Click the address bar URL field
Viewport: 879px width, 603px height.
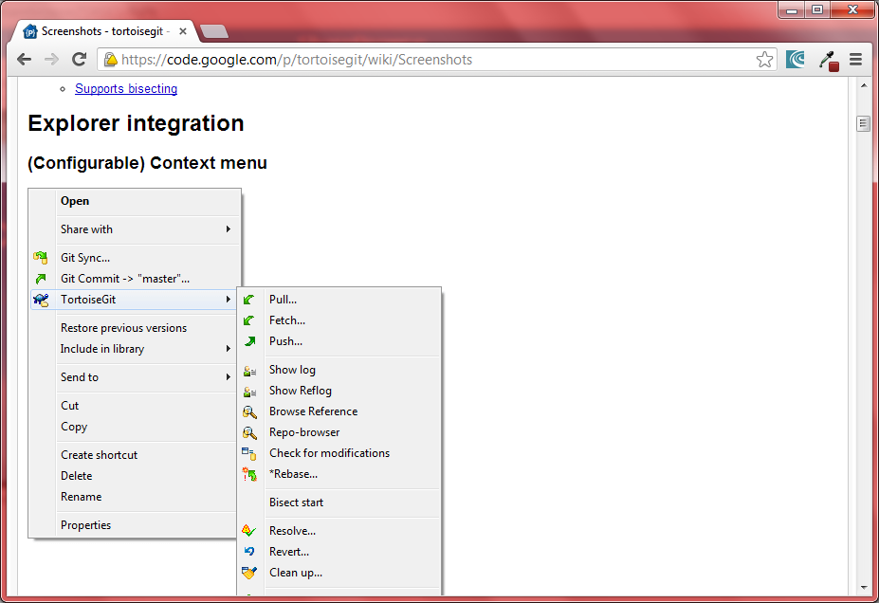coord(427,60)
